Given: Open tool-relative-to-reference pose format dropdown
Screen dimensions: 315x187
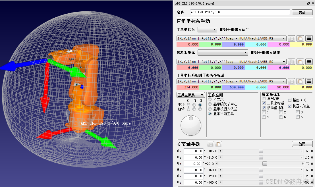Looking at the screenshot, I should click(231, 81).
